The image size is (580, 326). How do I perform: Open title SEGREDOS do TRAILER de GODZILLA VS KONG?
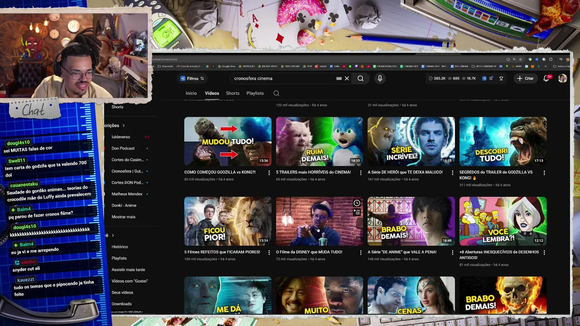click(x=496, y=175)
